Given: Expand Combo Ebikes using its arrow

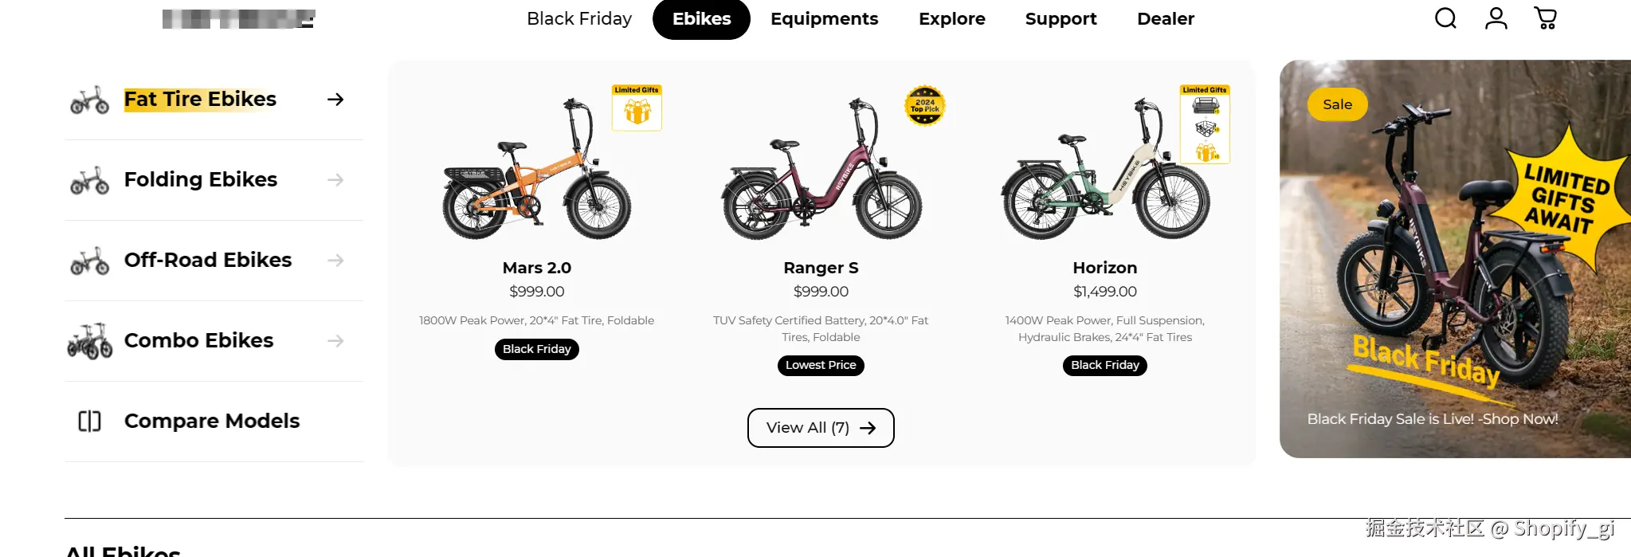Looking at the screenshot, I should point(335,341).
